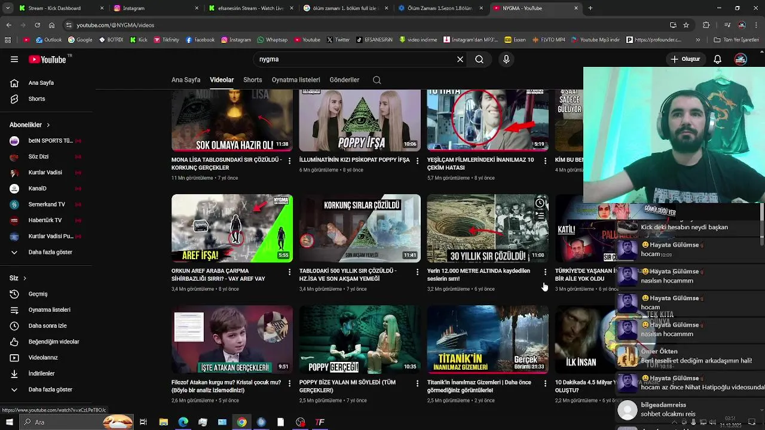This screenshot has height=430, width=765.
Task: Open the Oluştur create button
Action: [x=685, y=59]
